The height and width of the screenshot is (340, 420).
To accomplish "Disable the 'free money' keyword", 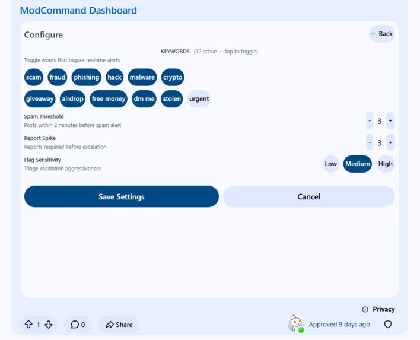I will click(109, 99).
